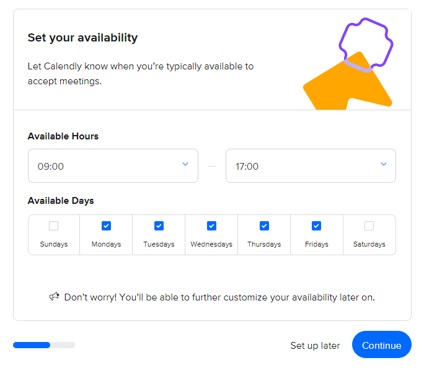
Task: Enable the Saturdays checkbox
Action: point(369,226)
